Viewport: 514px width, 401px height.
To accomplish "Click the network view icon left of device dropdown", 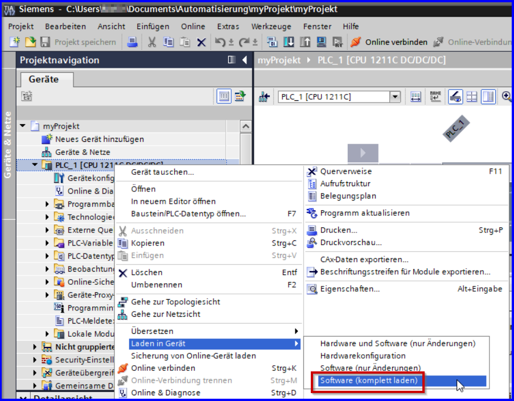I will coord(264,97).
